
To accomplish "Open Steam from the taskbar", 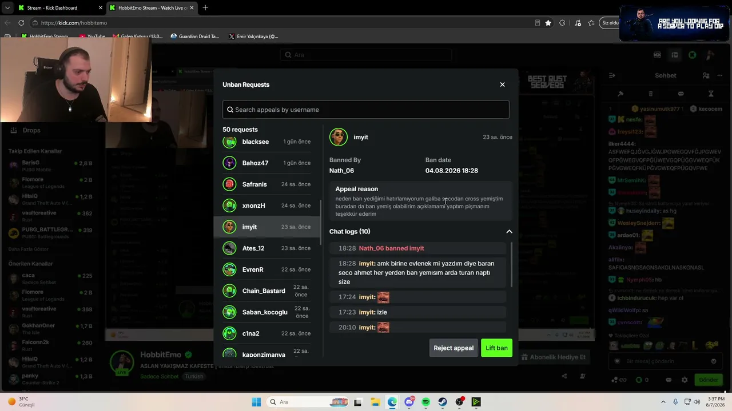I will tap(443, 402).
